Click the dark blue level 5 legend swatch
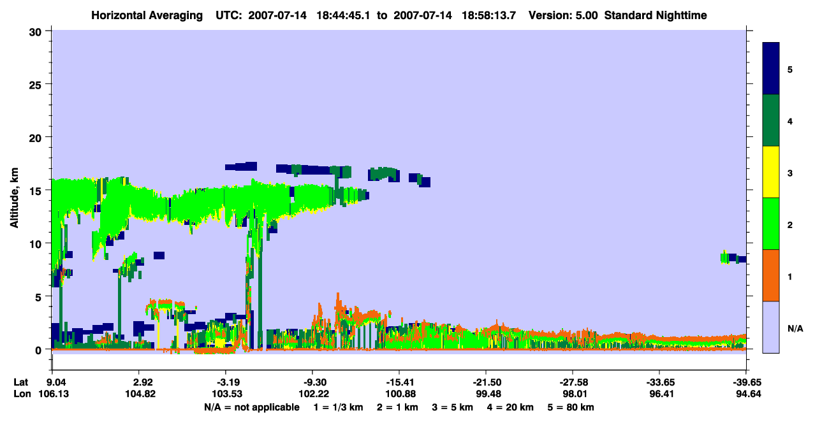The height and width of the screenshot is (425, 829). pyautogui.click(x=771, y=69)
